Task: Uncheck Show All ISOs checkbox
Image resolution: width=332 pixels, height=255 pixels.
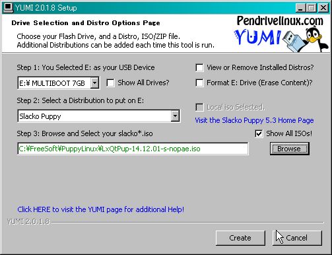Action: 259,133
